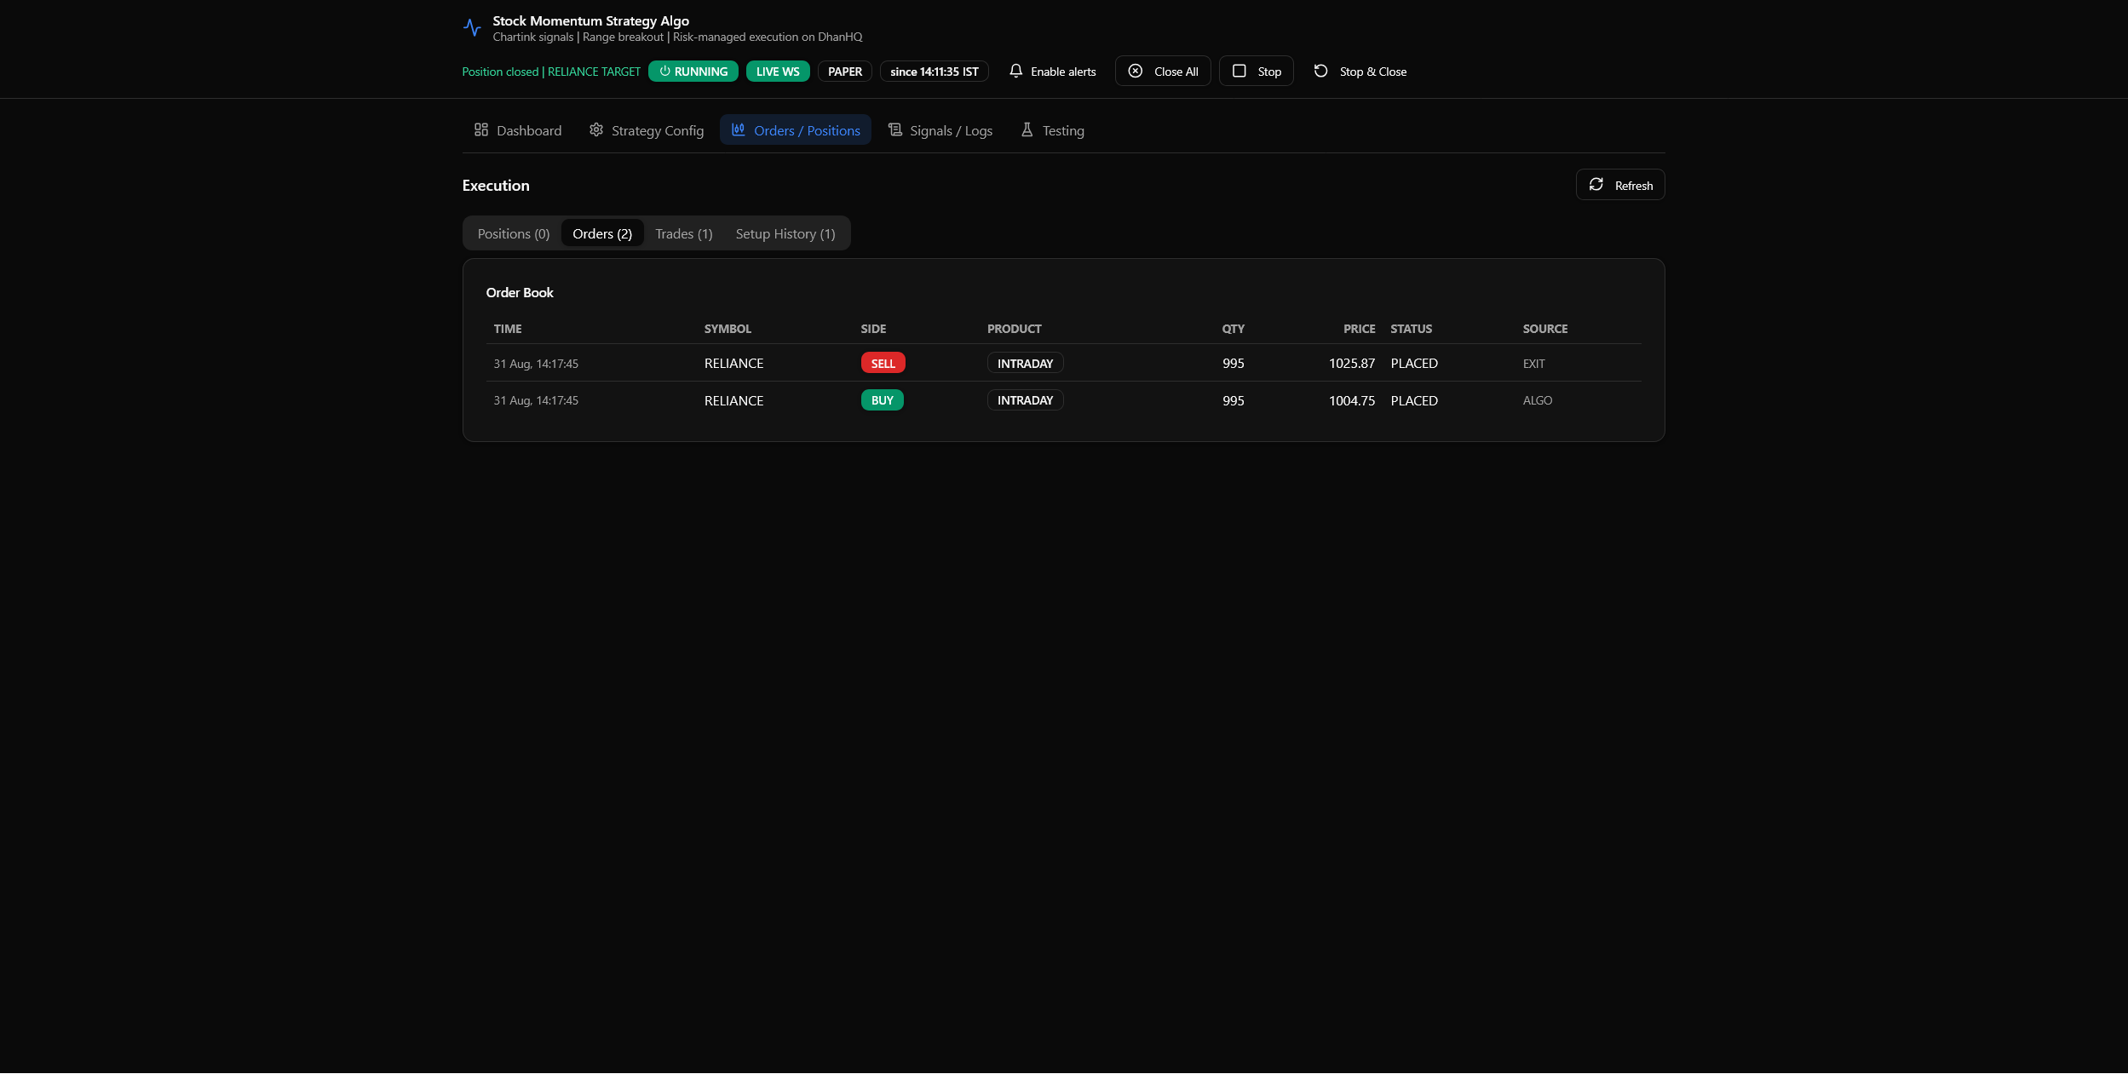Click PLACED status in the SELL row
Image resolution: width=2128 pixels, height=1074 pixels.
pos(1414,364)
